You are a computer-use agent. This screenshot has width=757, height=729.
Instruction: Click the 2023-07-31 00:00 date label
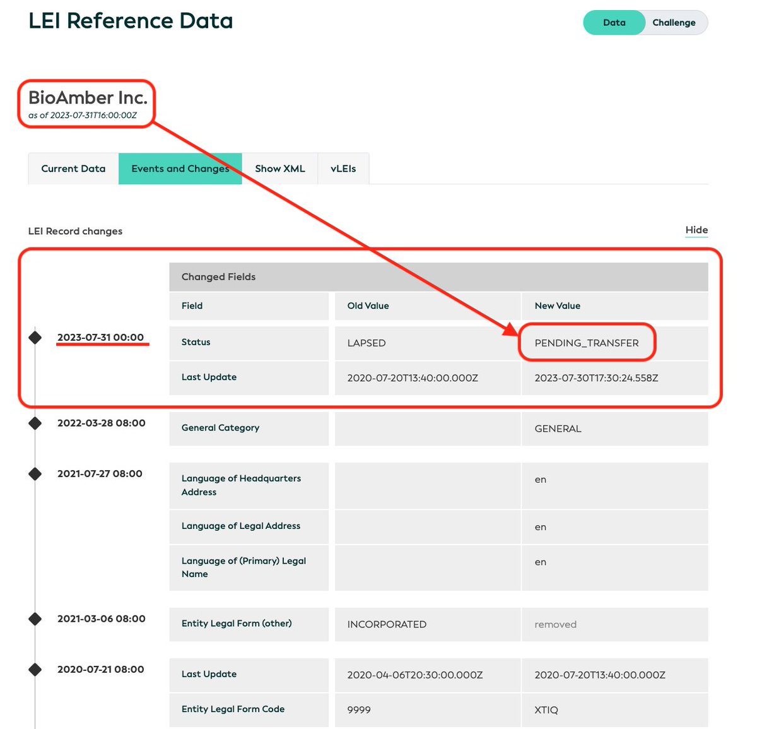(101, 338)
